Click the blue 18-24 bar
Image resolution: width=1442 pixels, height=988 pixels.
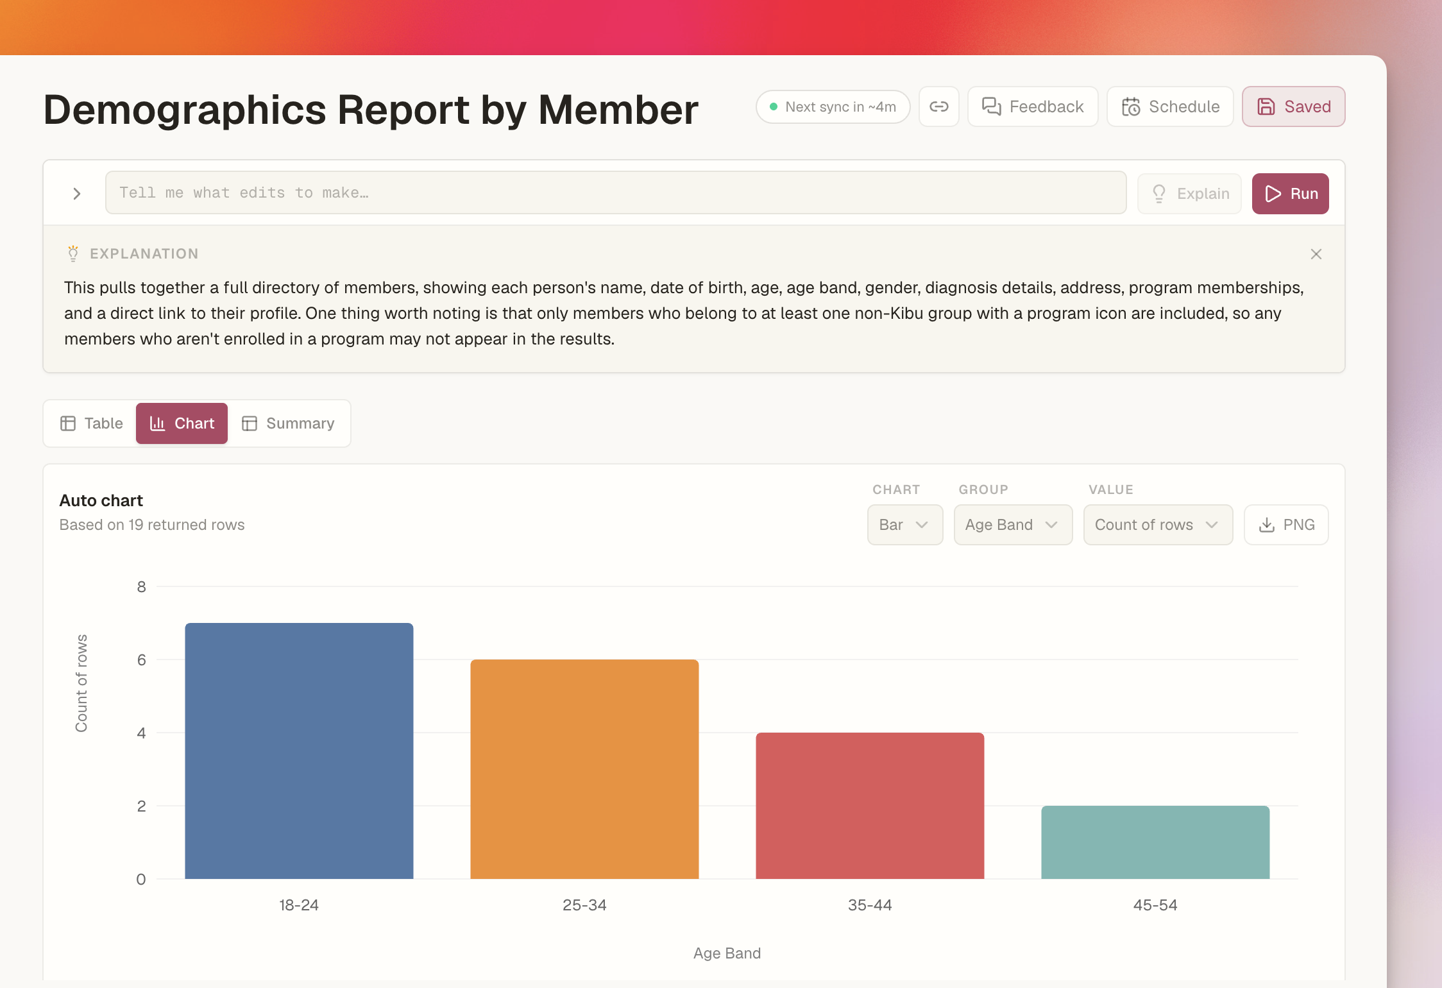coord(299,751)
